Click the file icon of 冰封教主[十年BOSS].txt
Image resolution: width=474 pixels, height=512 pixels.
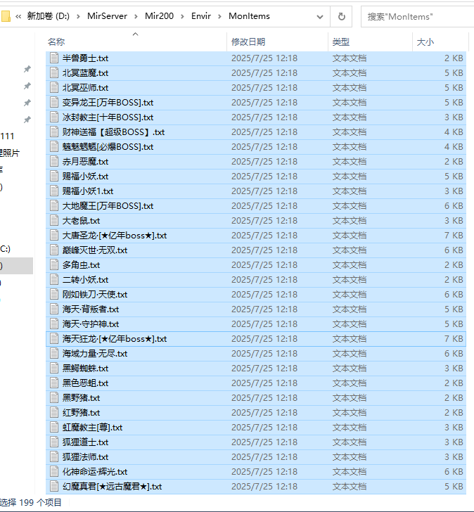(x=54, y=117)
